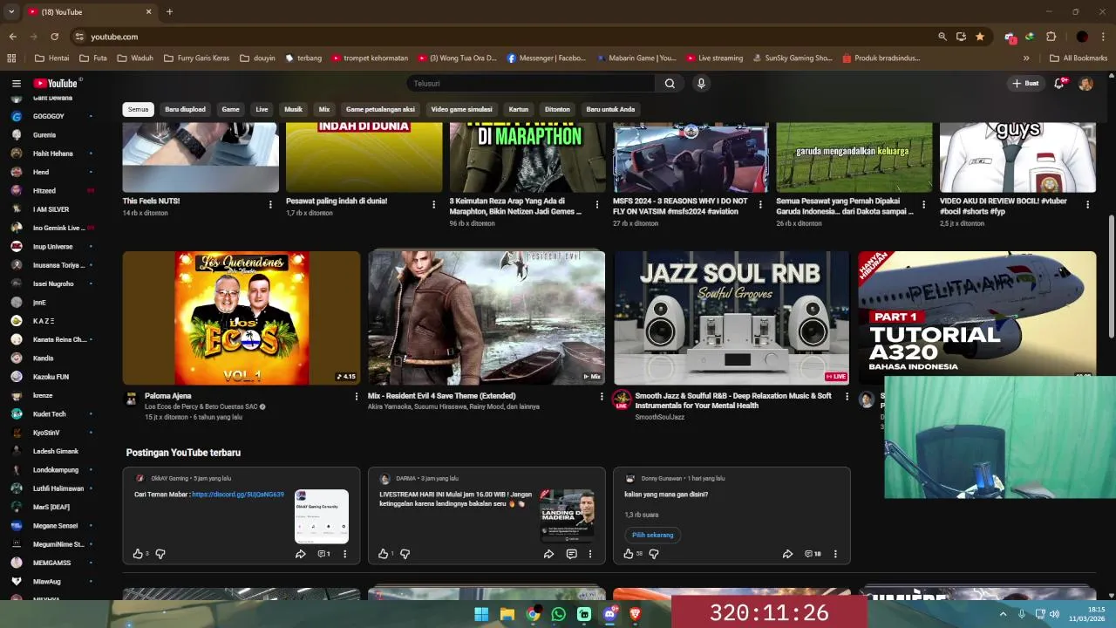This screenshot has height=628, width=1116.
Task: Like the OkkAY Gaming post
Action: pyautogui.click(x=138, y=554)
